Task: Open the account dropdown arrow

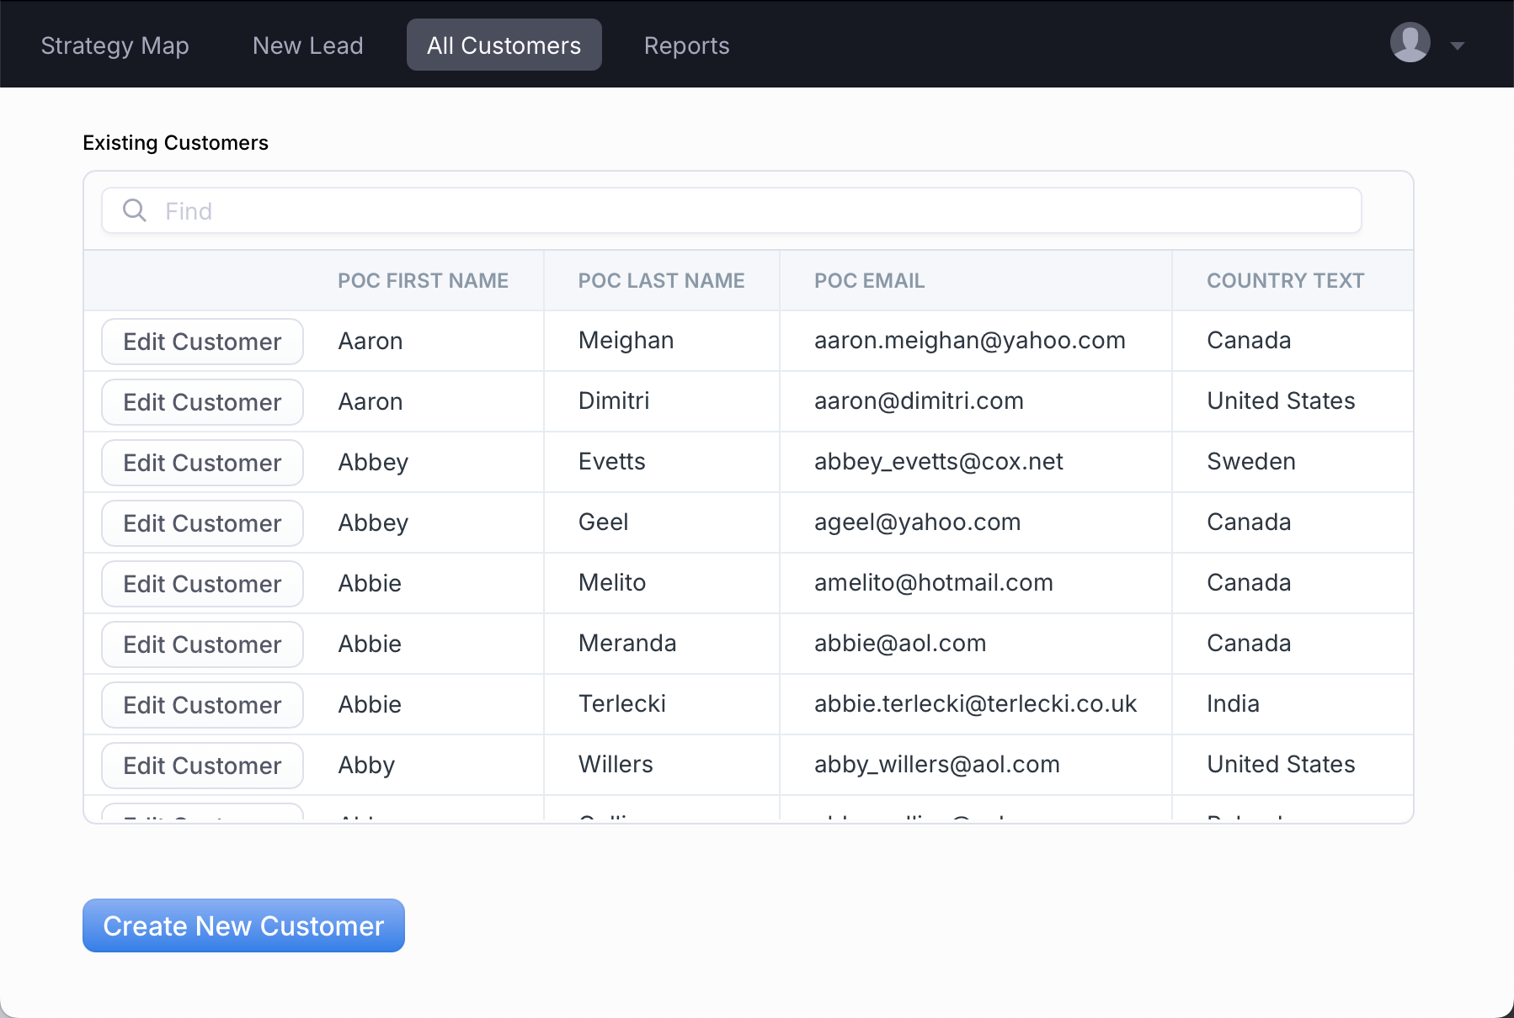Action: 1458,45
